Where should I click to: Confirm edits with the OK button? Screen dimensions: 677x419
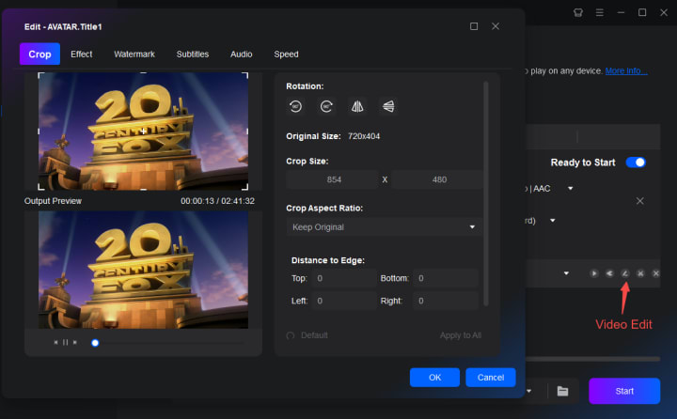434,377
